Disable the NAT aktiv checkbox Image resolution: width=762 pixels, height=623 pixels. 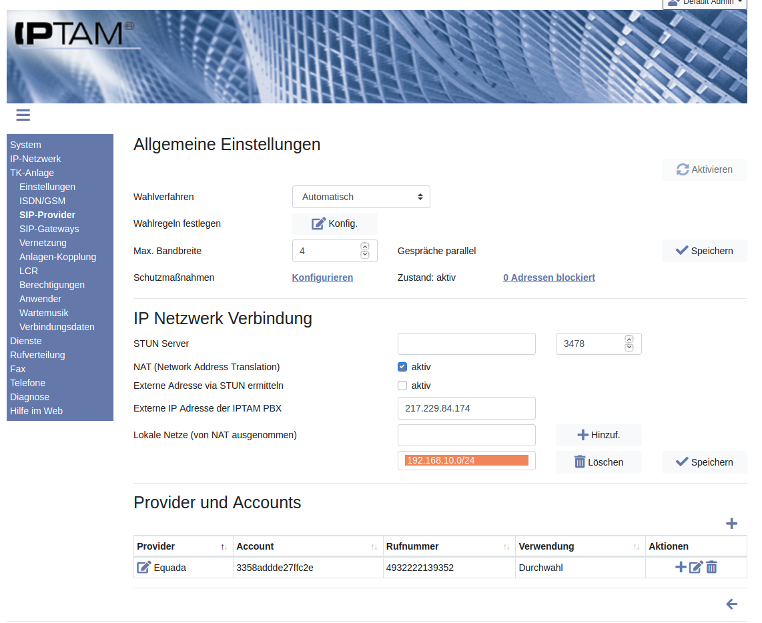(402, 367)
